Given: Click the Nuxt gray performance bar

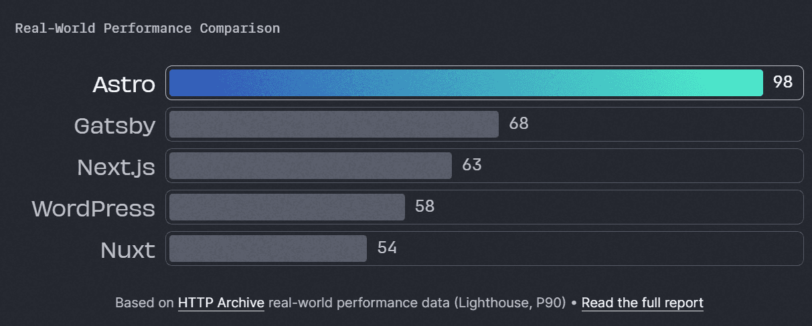Looking at the screenshot, I should tap(268, 249).
